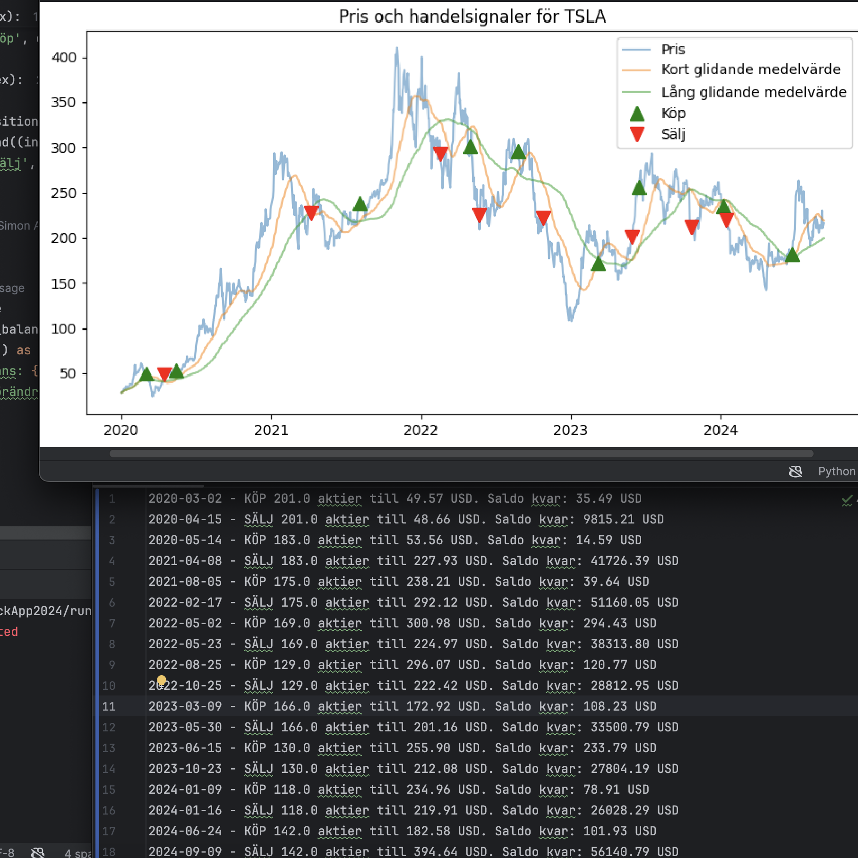The width and height of the screenshot is (858, 858).
Task: Click the Python label below the chart
Action: pos(837,472)
